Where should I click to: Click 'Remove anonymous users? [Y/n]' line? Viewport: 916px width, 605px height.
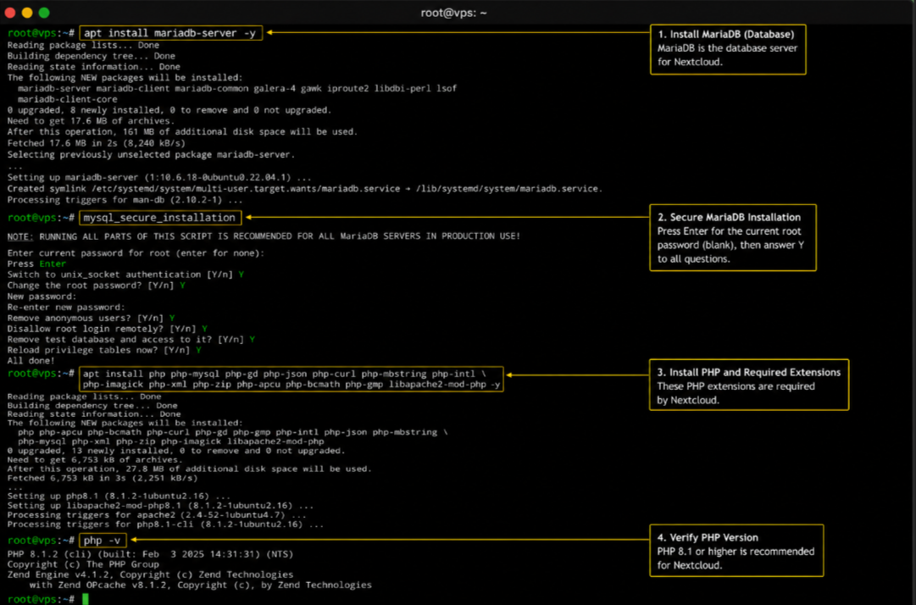tap(92, 319)
